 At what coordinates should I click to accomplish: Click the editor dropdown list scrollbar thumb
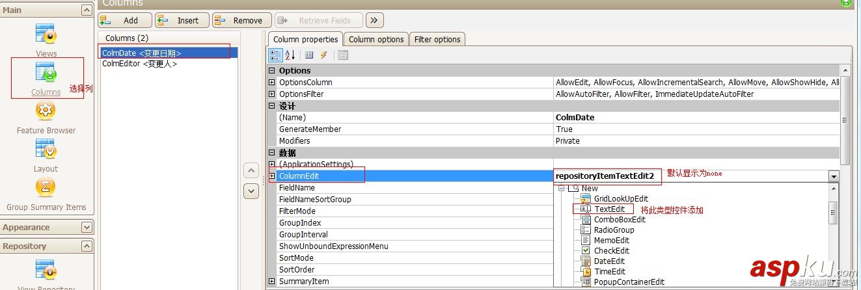(833, 213)
